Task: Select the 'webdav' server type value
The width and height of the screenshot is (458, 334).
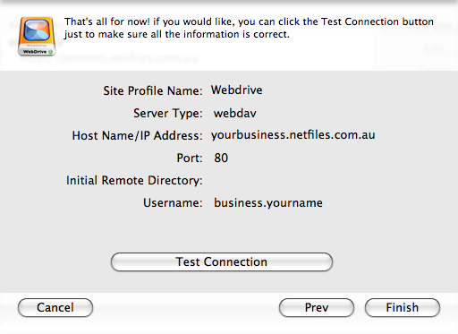Action: pos(235,113)
